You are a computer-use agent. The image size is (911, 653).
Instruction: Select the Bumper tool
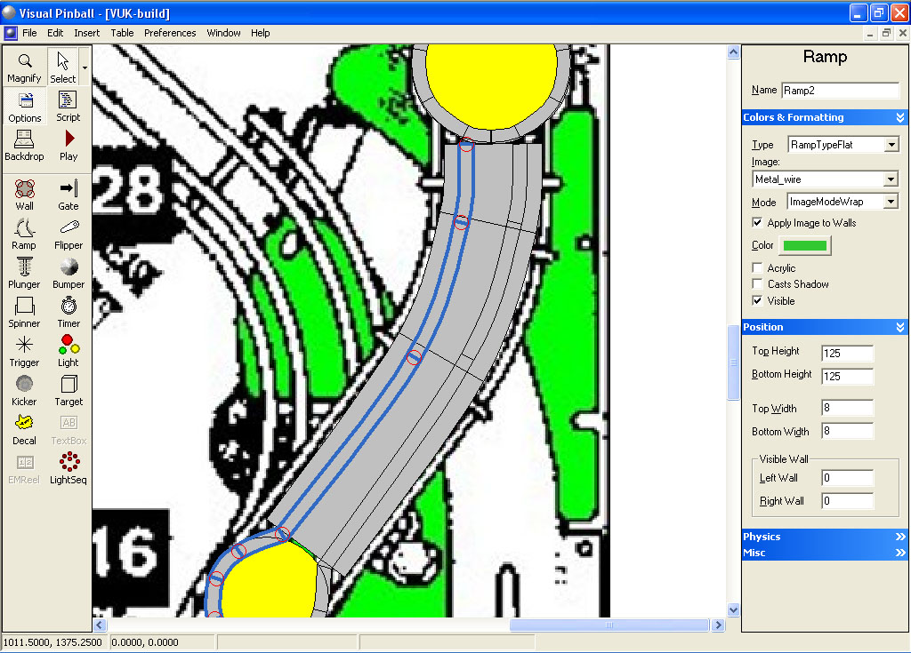point(69,273)
